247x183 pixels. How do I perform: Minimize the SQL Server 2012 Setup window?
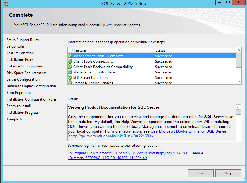click(x=220, y=2)
